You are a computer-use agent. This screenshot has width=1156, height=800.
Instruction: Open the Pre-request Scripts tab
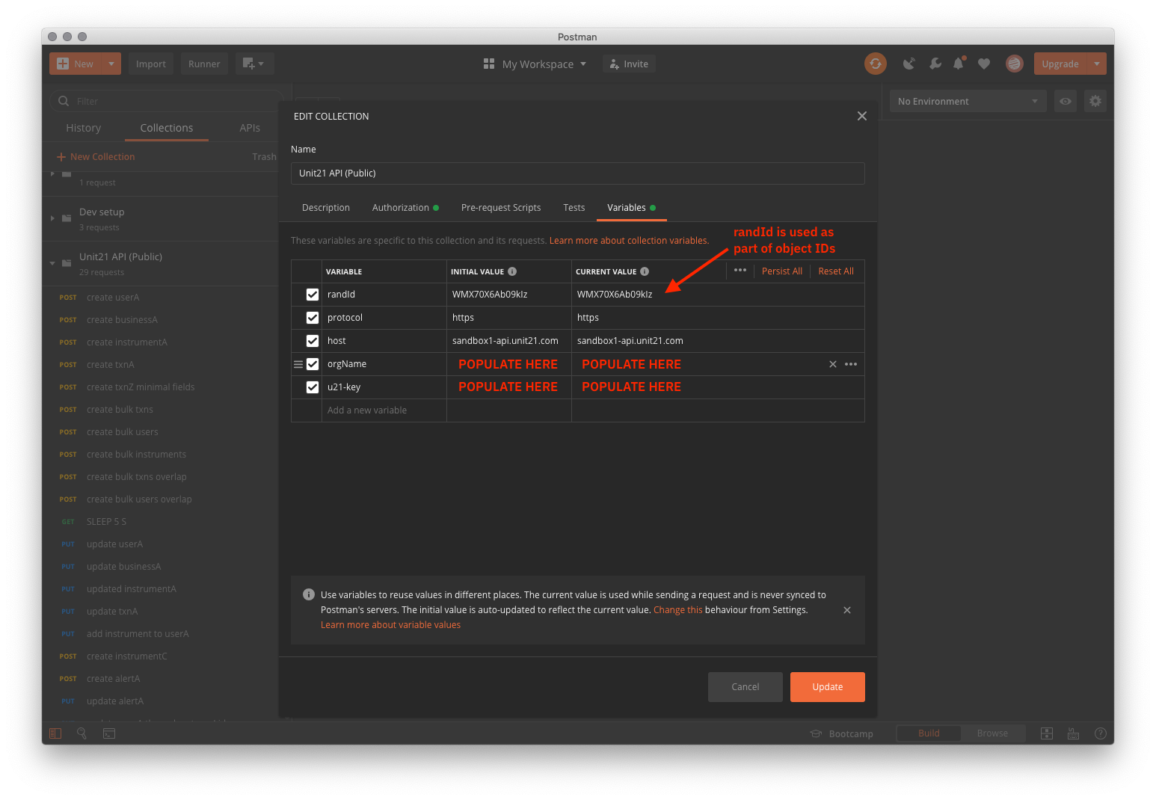(501, 208)
